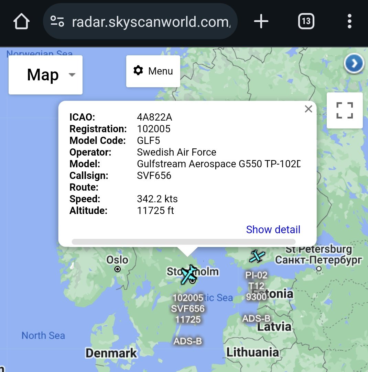Screen dimensions: 368x372
Task: Click the North Sea label
Action: tap(43, 336)
